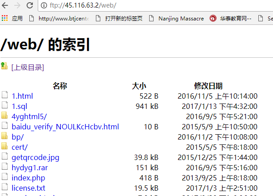Click the file icon beside getqrcode.jpg
The width and height of the screenshot is (273, 196).
click(5, 156)
